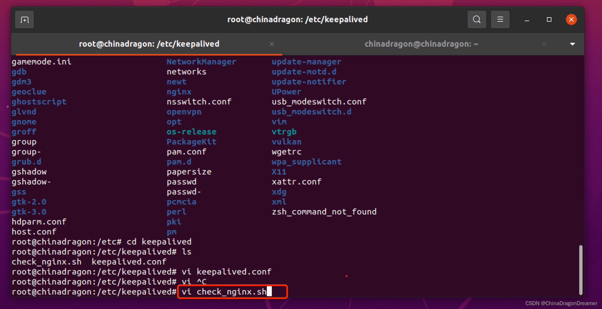This screenshot has width=602, height=309.
Task: Click the 'papersize' file name
Action: (189, 172)
